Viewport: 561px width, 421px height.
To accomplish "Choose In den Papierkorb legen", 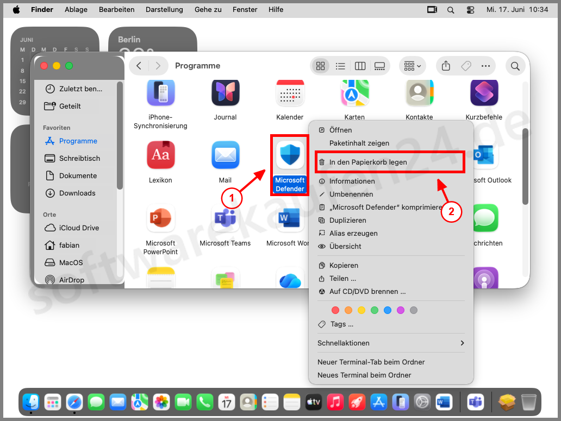I will pyautogui.click(x=391, y=162).
